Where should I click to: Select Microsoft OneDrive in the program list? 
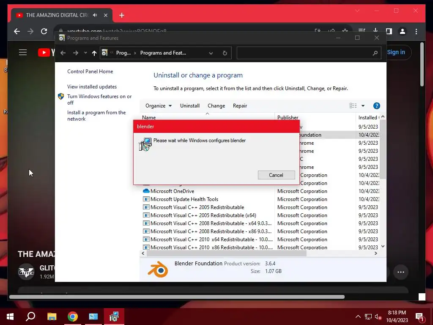click(173, 191)
